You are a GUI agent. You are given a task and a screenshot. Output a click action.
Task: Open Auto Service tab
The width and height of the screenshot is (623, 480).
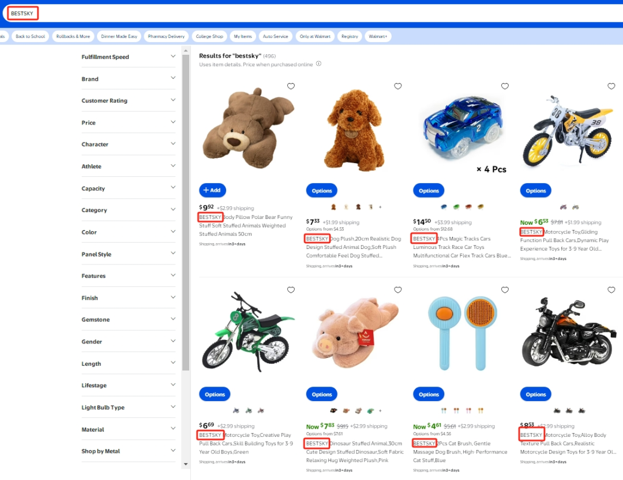tap(275, 36)
